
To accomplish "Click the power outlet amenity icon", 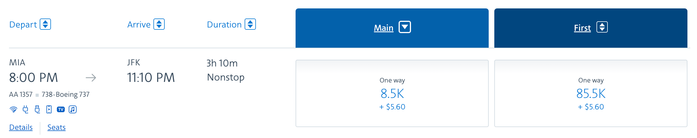I will click(26, 109).
